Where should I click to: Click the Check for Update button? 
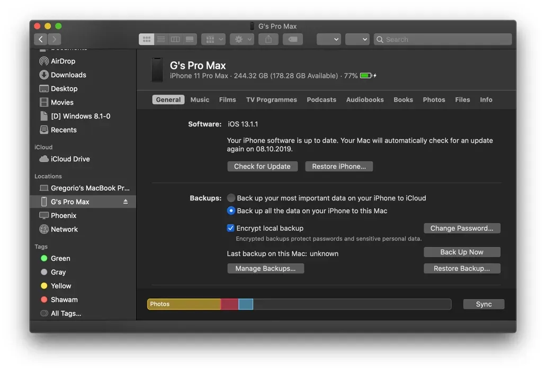(262, 166)
